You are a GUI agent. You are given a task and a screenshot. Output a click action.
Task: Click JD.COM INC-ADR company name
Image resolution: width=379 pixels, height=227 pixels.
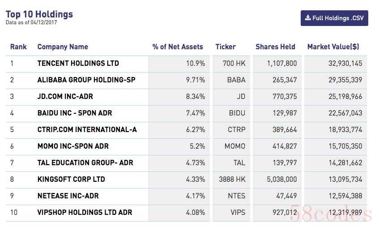point(65,97)
